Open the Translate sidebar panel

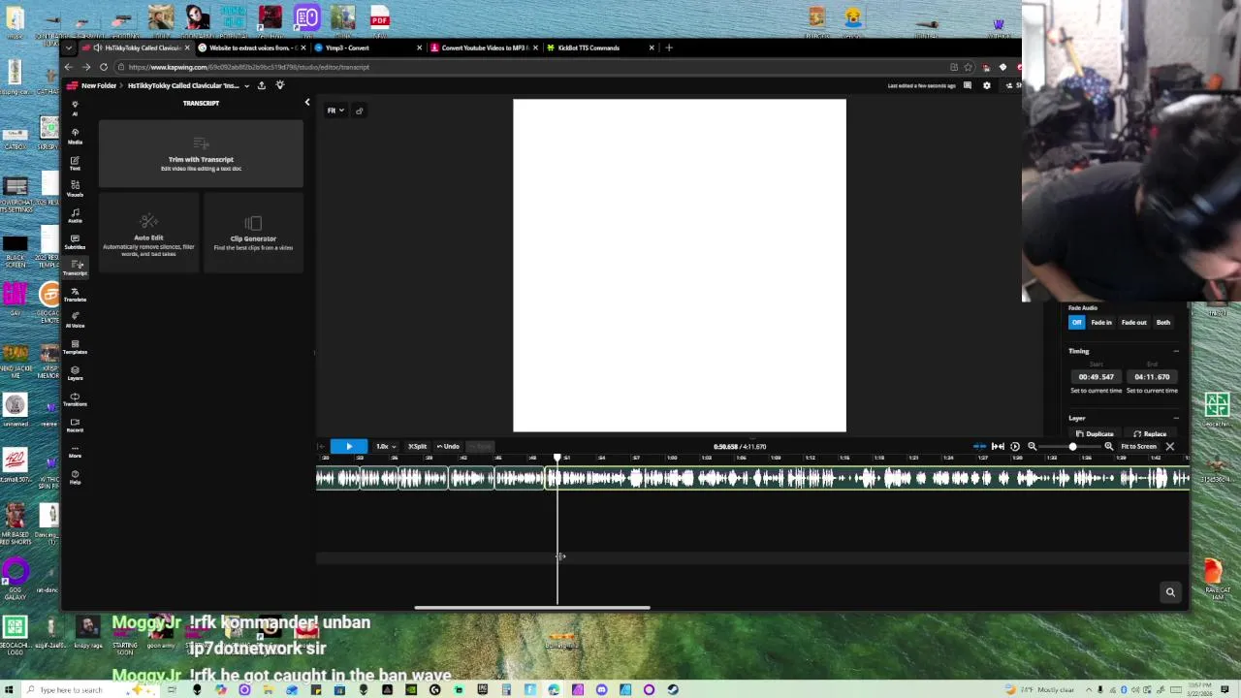coord(75,293)
